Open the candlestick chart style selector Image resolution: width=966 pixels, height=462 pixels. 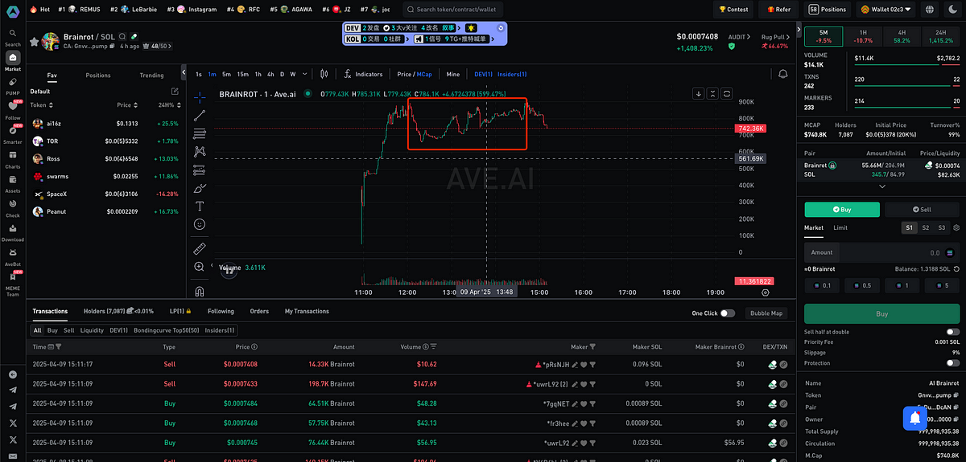(324, 74)
